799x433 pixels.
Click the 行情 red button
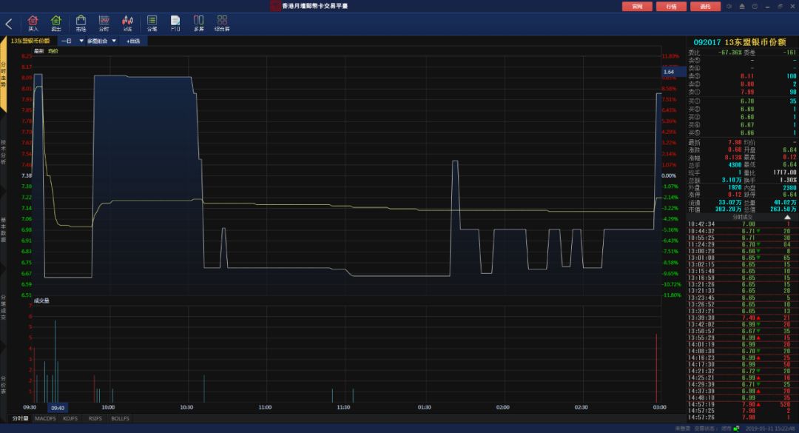click(x=671, y=6)
